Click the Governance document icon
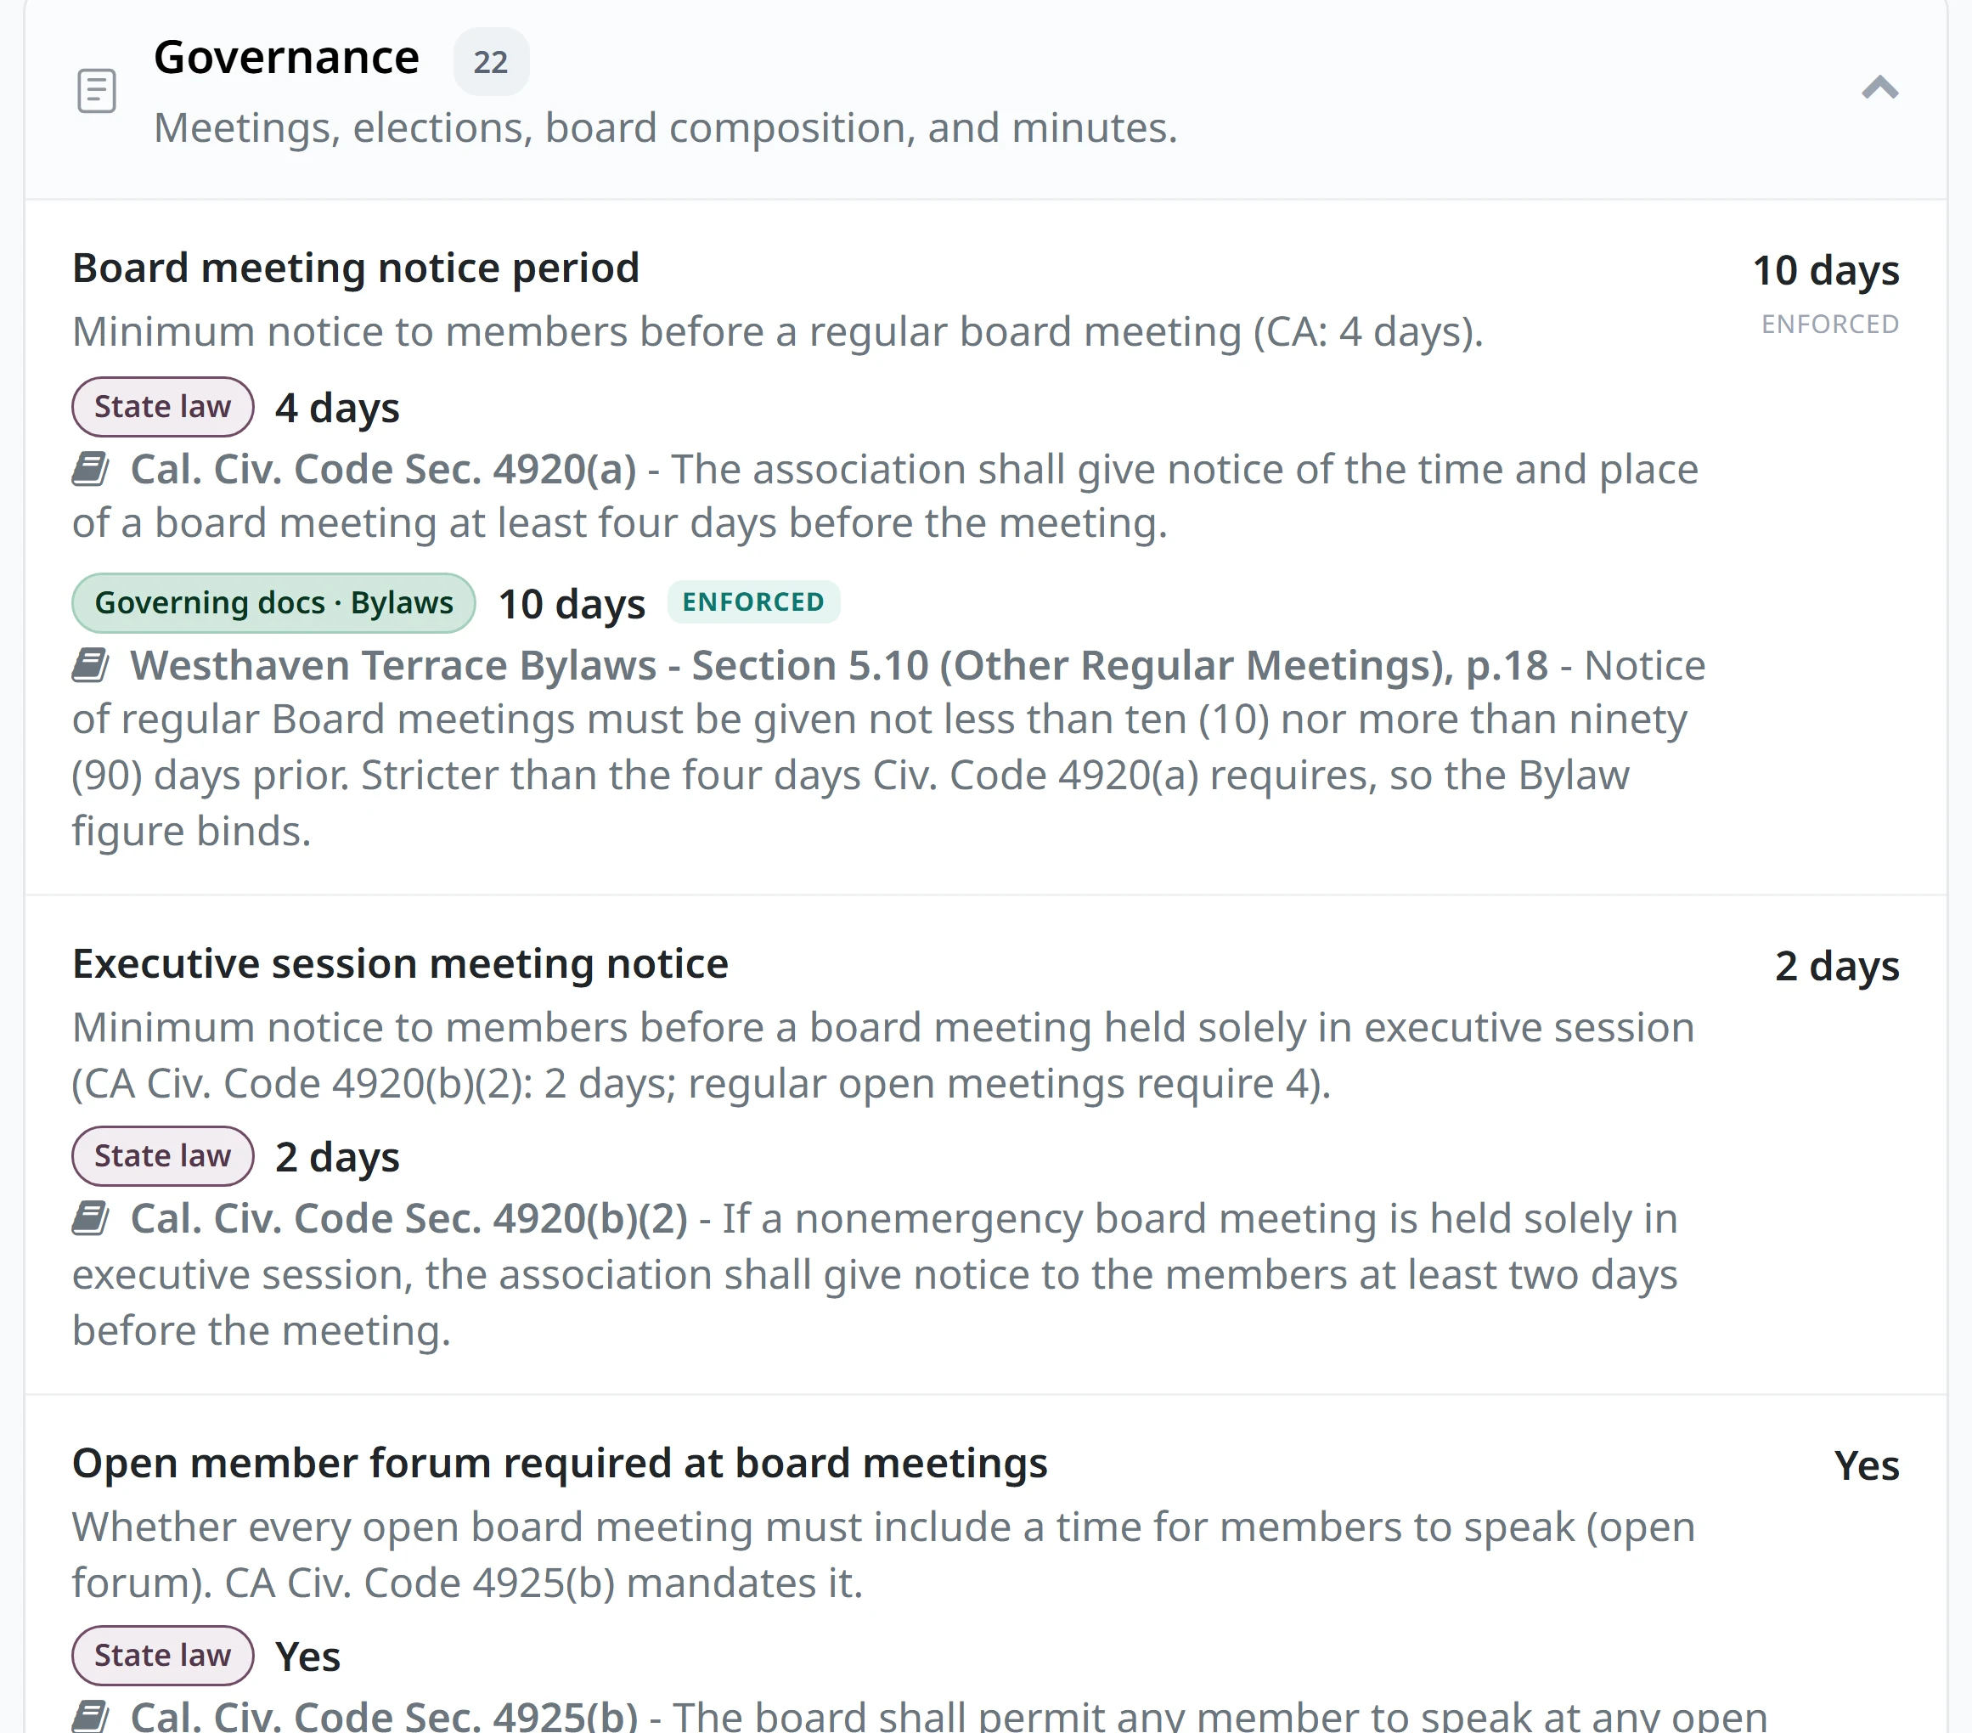Viewport: 1972px width, 1733px height. (97, 91)
